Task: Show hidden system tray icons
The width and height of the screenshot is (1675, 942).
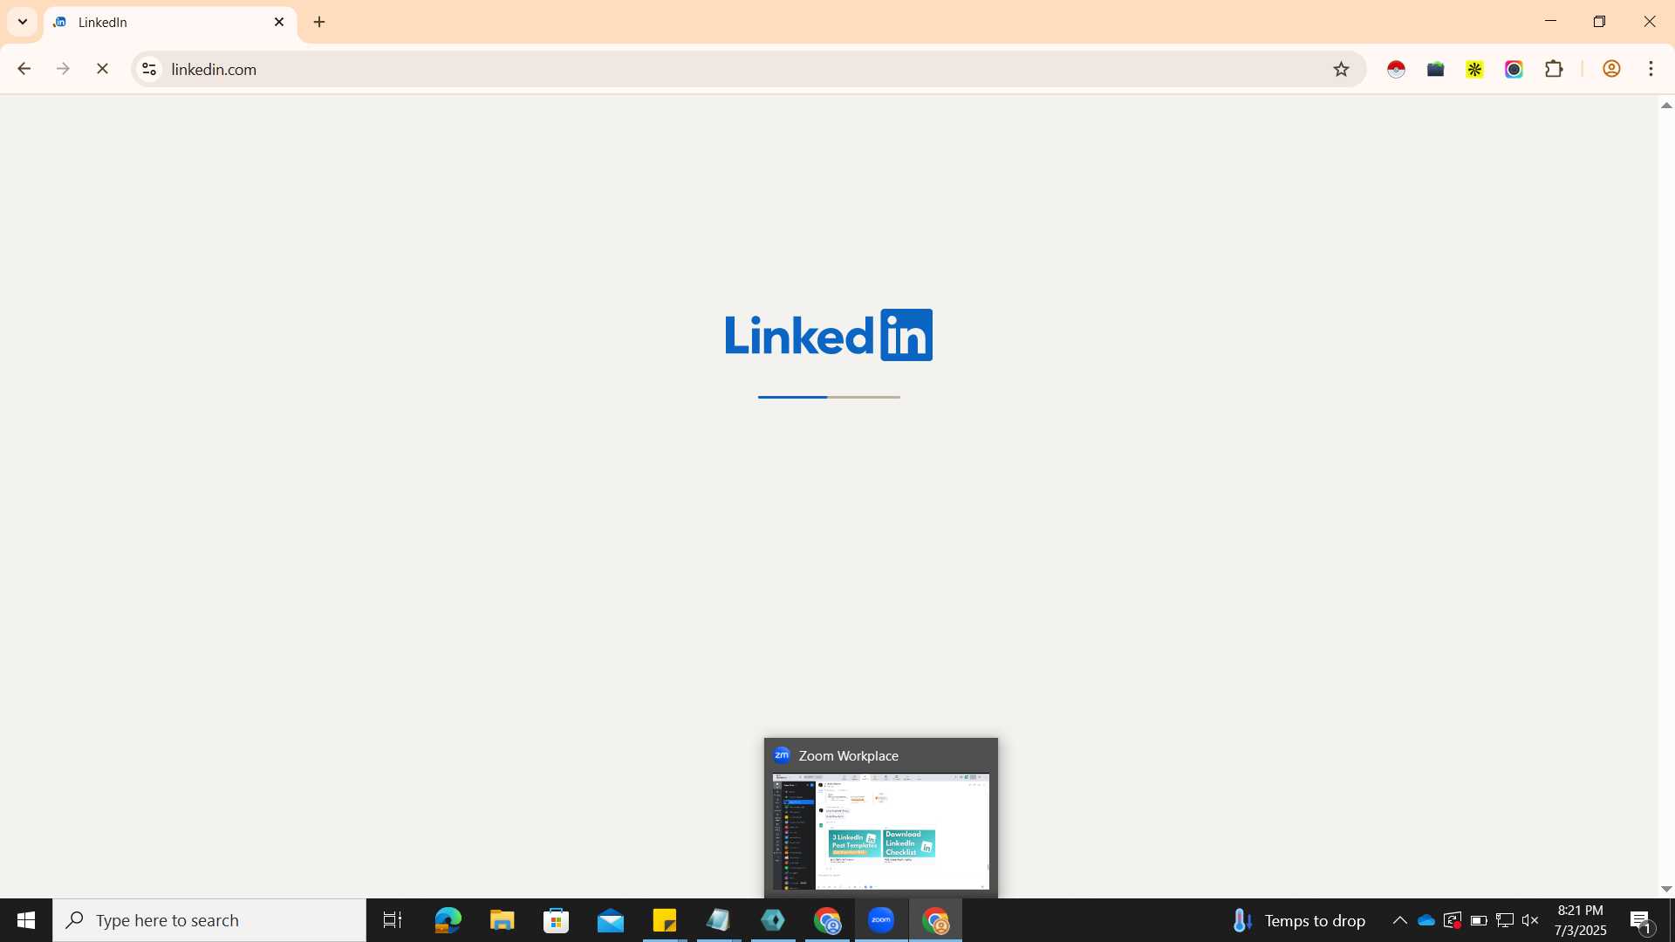Action: click(x=1399, y=920)
